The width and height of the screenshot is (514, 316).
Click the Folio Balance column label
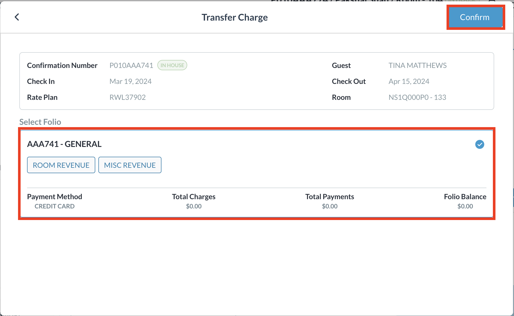pos(465,197)
